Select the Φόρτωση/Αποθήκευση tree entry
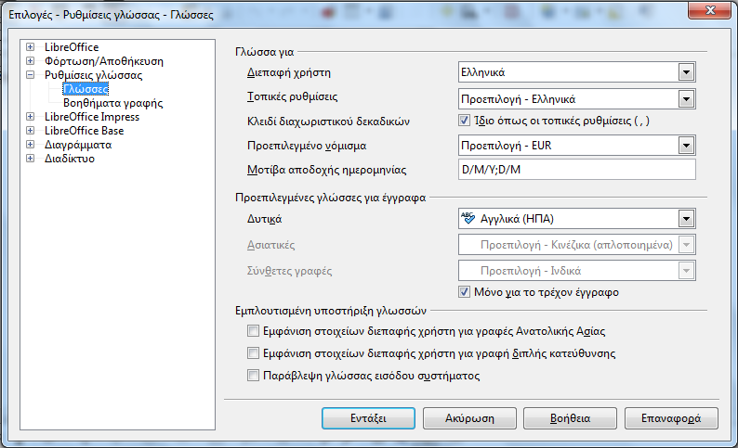This screenshot has height=448, width=738. [x=104, y=61]
